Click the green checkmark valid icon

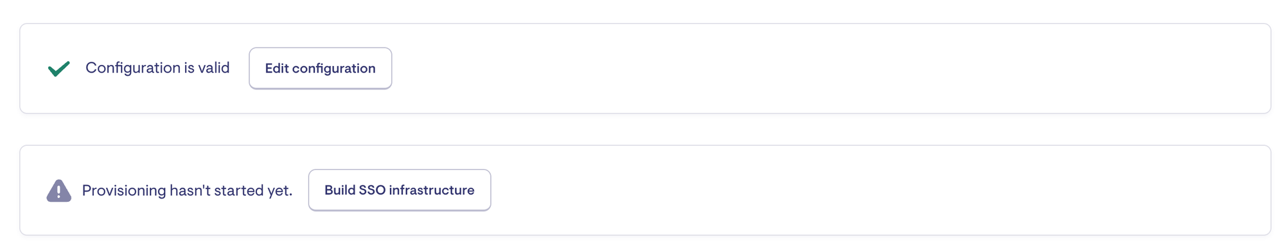click(x=59, y=68)
